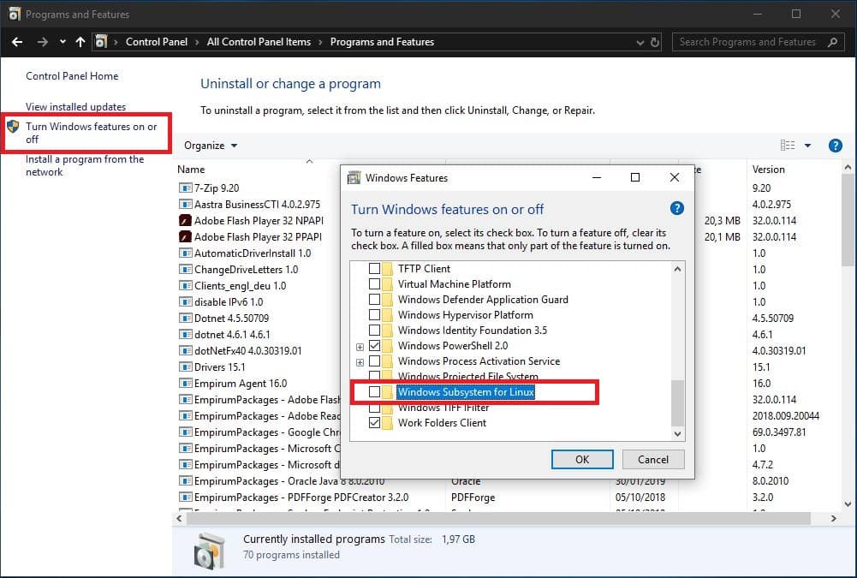Select All Control Panel Items breadcrumb
This screenshot has height=578, width=857.
(x=259, y=42)
